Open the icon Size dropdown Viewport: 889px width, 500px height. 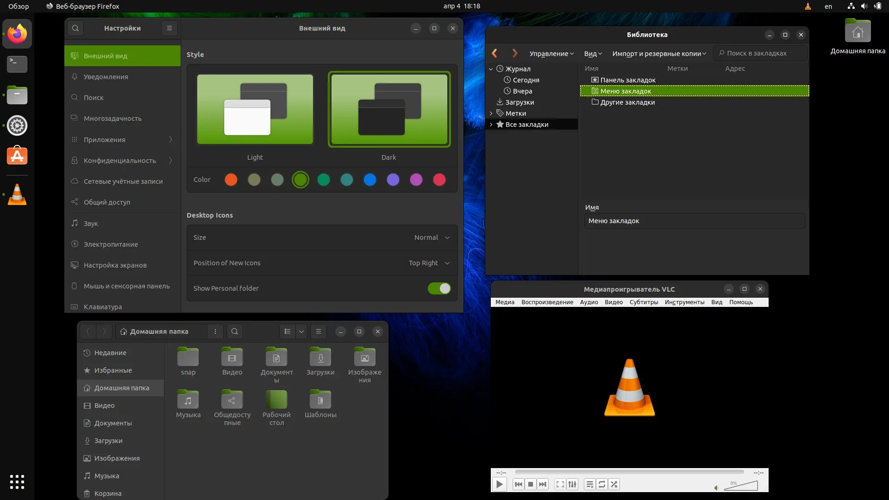coord(432,237)
